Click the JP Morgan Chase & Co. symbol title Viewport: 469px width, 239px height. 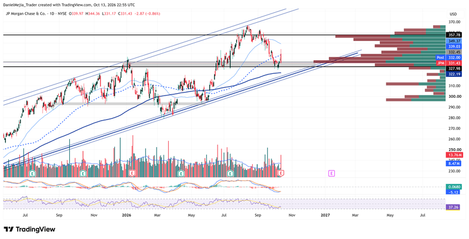click(25, 13)
